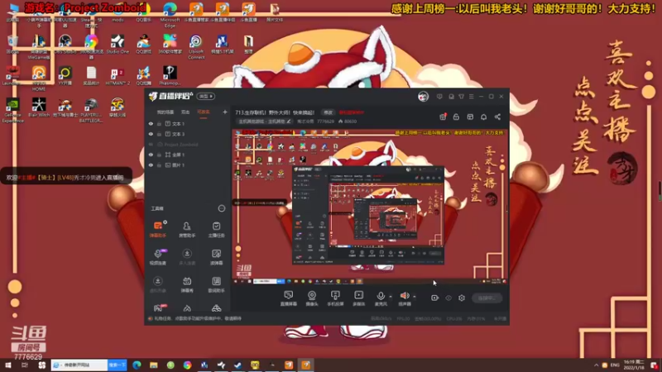The height and width of the screenshot is (372, 662).
Task: Open the 读弹幕 tool
Action: (216, 256)
